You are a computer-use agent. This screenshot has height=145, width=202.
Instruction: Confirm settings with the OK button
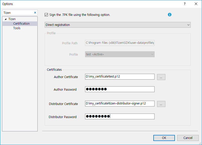point(164,138)
